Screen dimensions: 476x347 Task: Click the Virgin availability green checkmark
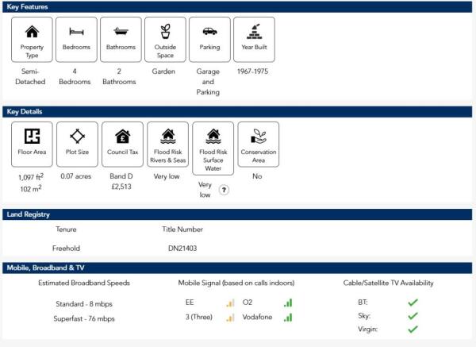[413, 328]
